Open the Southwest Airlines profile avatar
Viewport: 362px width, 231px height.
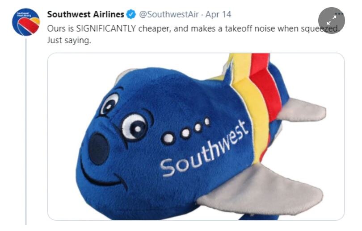tap(26, 22)
